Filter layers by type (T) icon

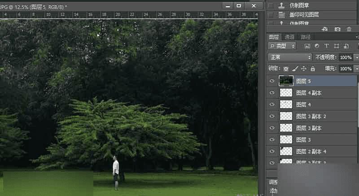point(326,46)
